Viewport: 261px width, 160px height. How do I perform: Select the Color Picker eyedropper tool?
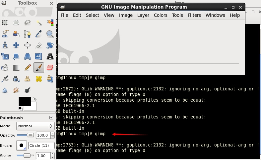tap(39, 34)
